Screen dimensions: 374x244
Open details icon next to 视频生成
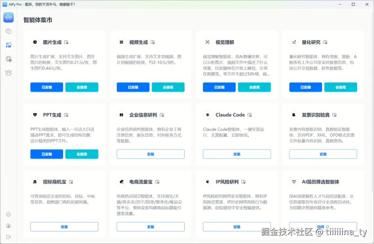pos(153,43)
